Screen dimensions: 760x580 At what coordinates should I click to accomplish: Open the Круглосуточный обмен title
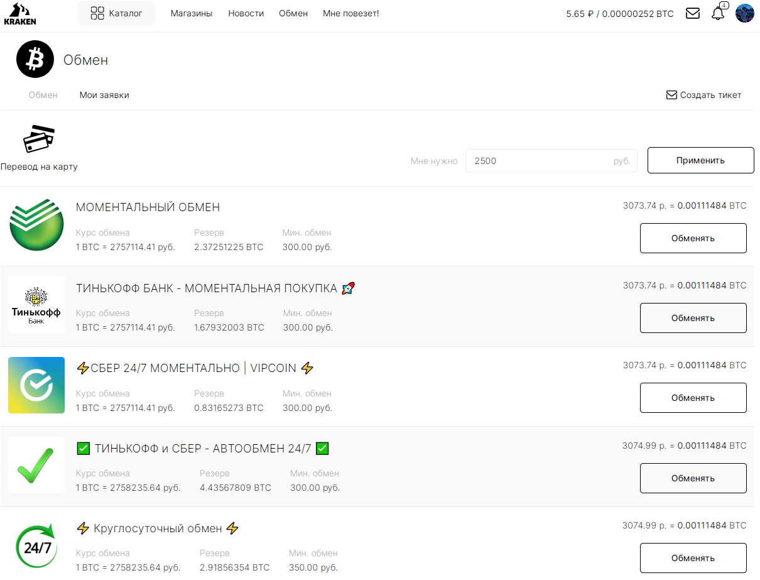(x=158, y=528)
